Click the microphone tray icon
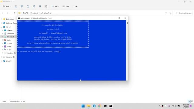 click(x=169, y=106)
